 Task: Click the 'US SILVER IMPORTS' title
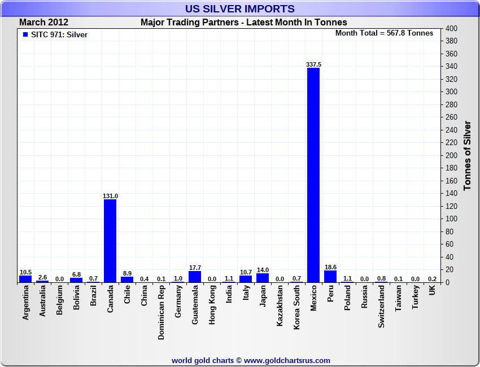click(240, 9)
